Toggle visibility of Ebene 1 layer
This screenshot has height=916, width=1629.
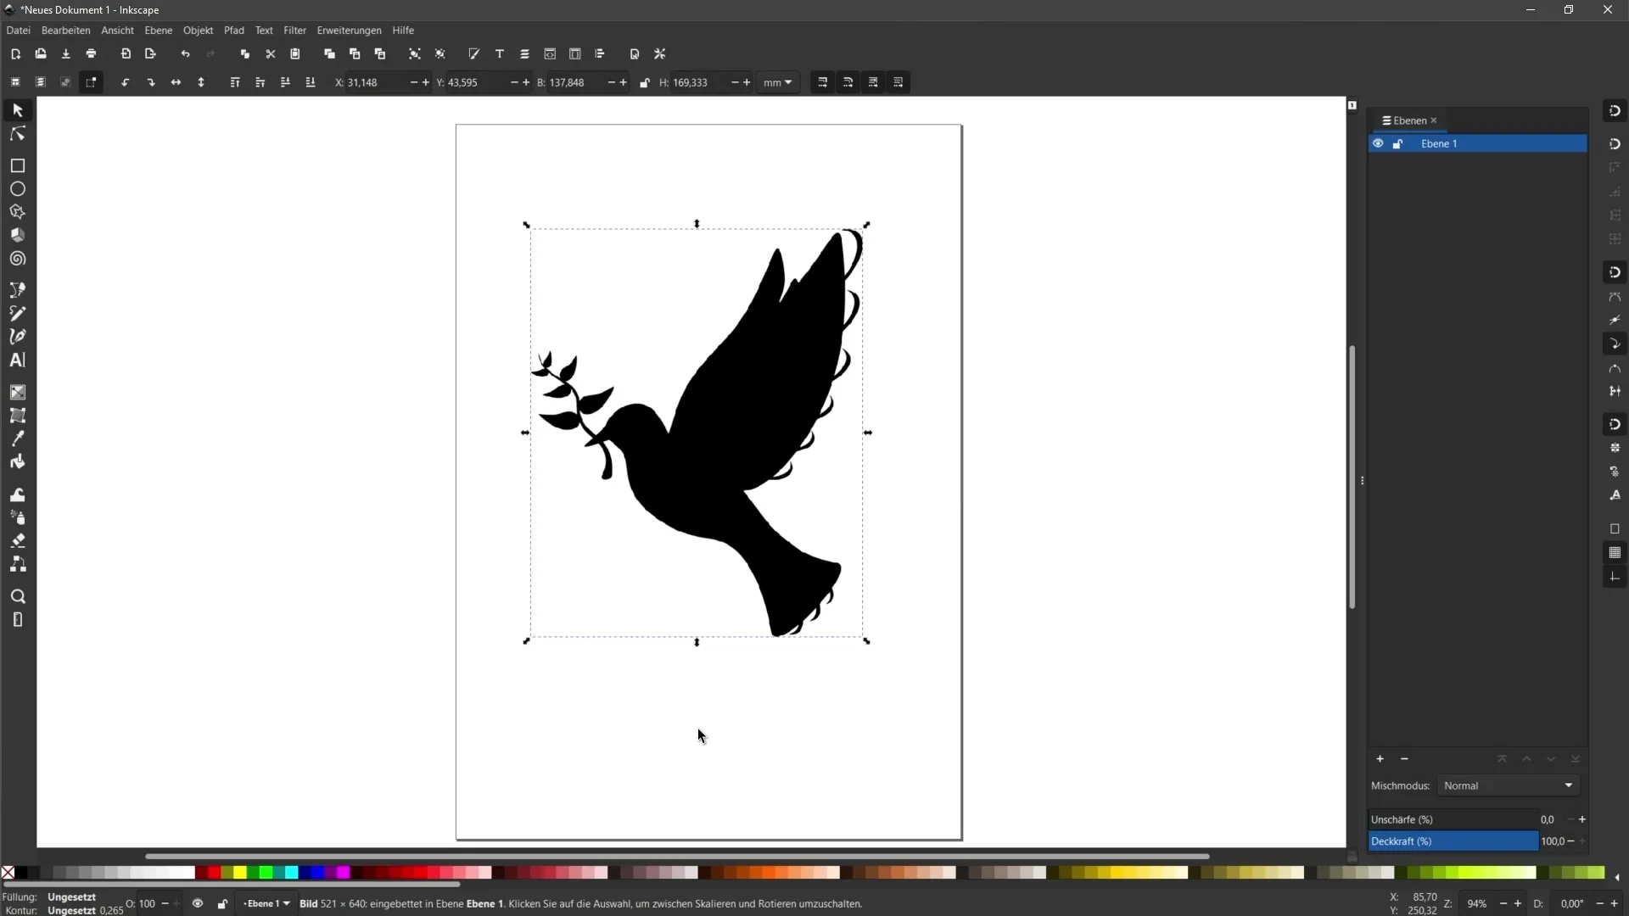[1377, 143]
